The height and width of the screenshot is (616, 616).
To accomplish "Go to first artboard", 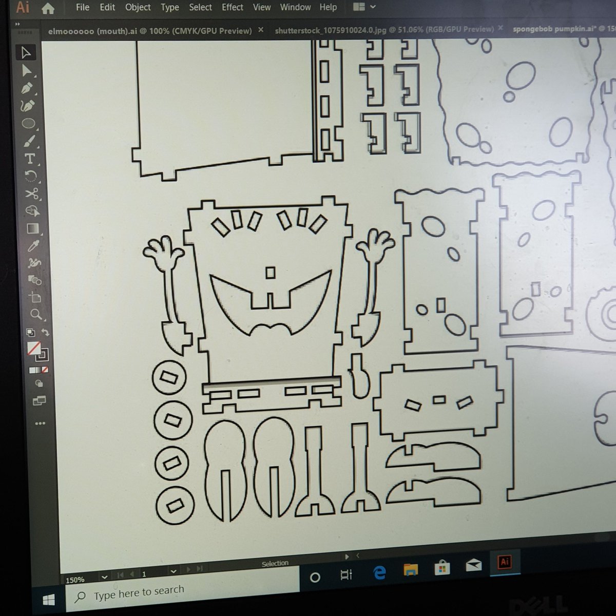I will click(121, 574).
